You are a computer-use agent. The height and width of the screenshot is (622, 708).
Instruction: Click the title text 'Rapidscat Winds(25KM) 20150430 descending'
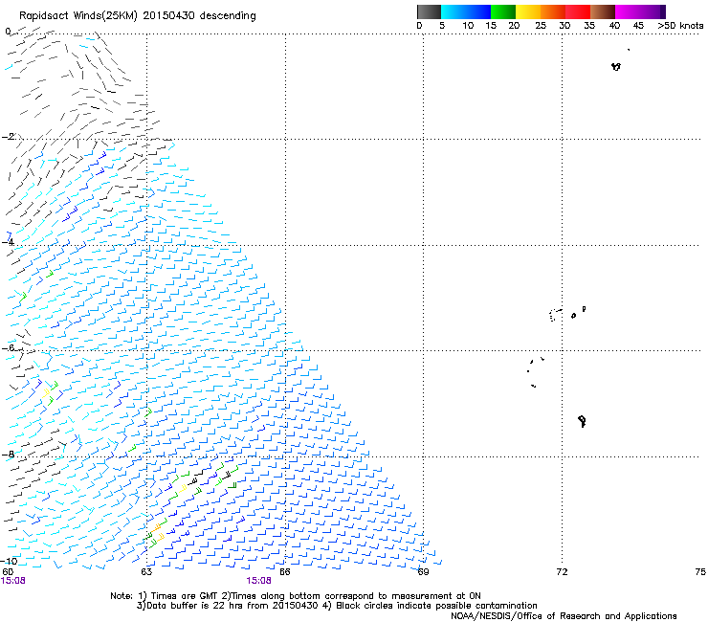pyautogui.click(x=138, y=16)
